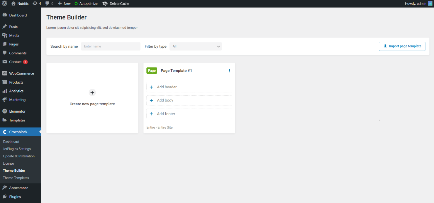Click the red Contact notification badge
Image resolution: width=434 pixels, height=203 pixels.
click(26, 62)
